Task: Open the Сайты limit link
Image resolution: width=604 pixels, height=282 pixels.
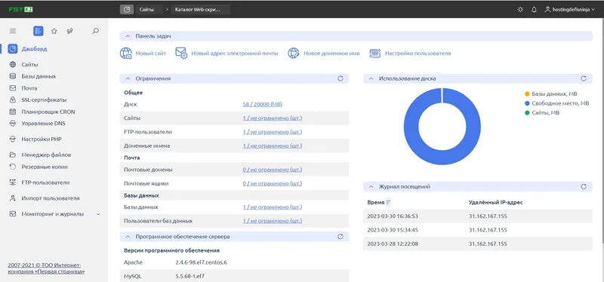Action: [x=273, y=118]
